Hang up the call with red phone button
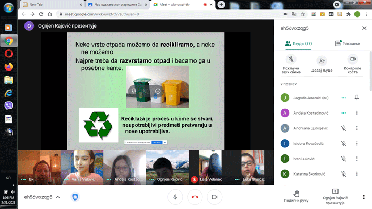This screenshot has height=209, width=372. (x=195, y=197)
